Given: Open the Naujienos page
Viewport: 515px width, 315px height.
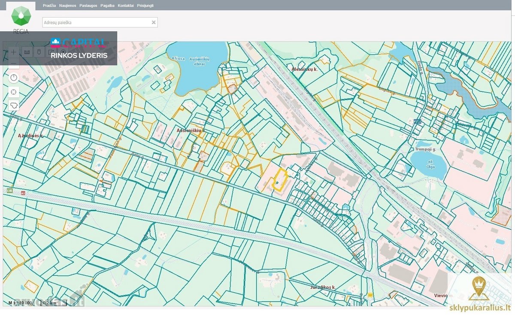Looking at the screenshot, I should tap(68, 6).
